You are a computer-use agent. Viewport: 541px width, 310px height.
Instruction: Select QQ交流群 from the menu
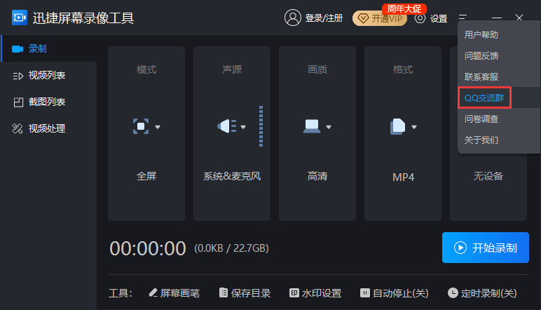click(484, 97)
